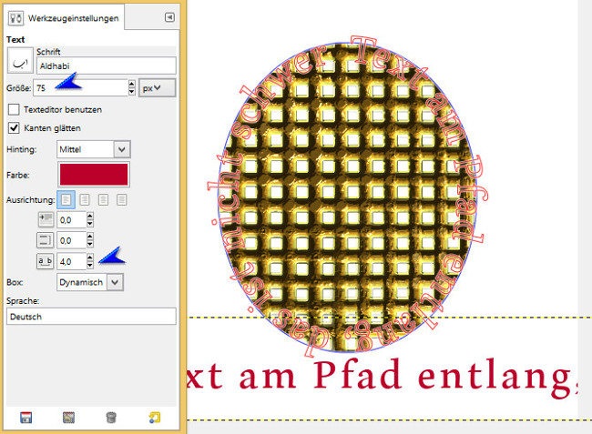
Task: Open the dock tab configuration menu arrow
Action: [x=170, y=17]
